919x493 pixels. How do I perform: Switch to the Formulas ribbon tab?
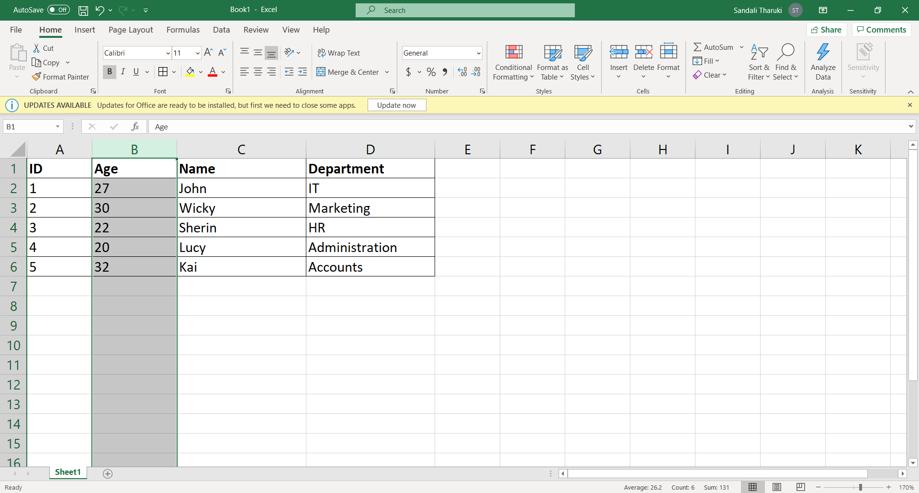coord(183,30)
